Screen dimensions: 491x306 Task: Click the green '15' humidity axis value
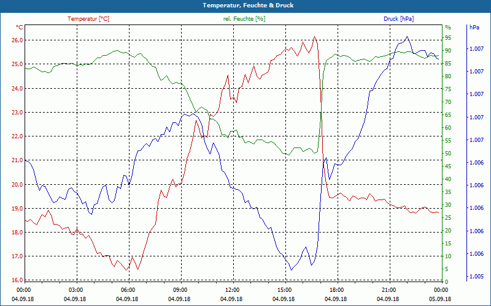coord(448,244)
